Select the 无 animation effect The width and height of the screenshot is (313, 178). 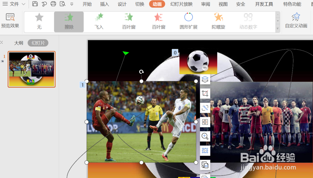[39, 22]
